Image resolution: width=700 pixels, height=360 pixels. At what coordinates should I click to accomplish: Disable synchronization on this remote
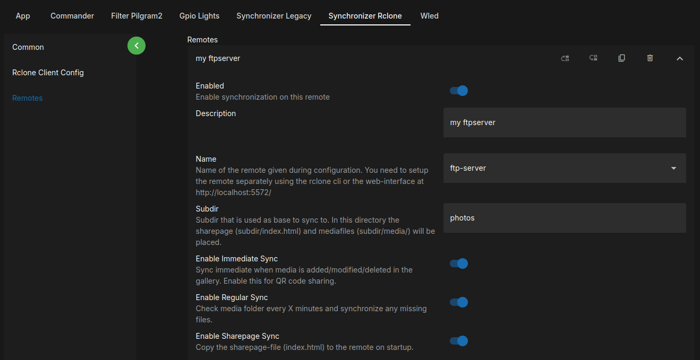click(x=458, y=91)
